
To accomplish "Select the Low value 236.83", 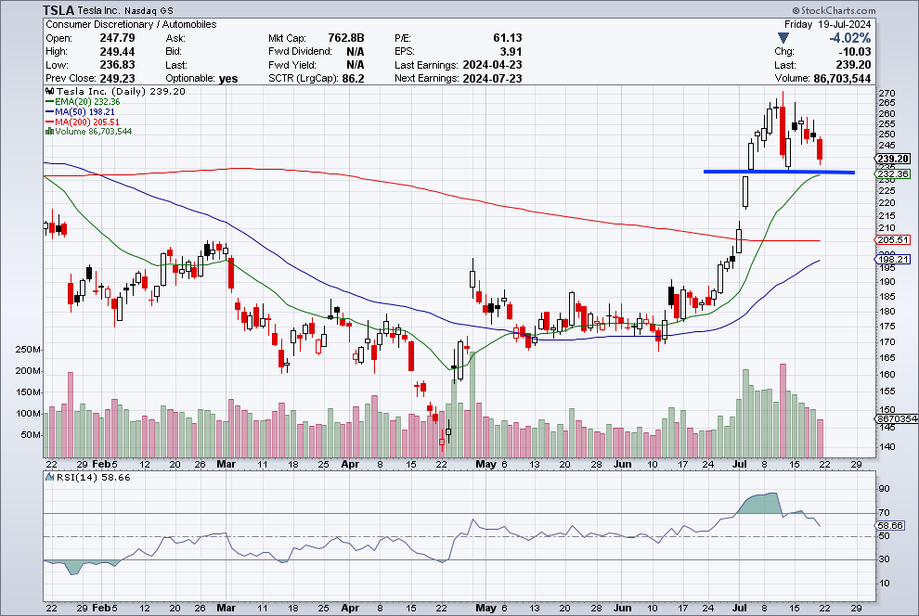I will (117, 64).
